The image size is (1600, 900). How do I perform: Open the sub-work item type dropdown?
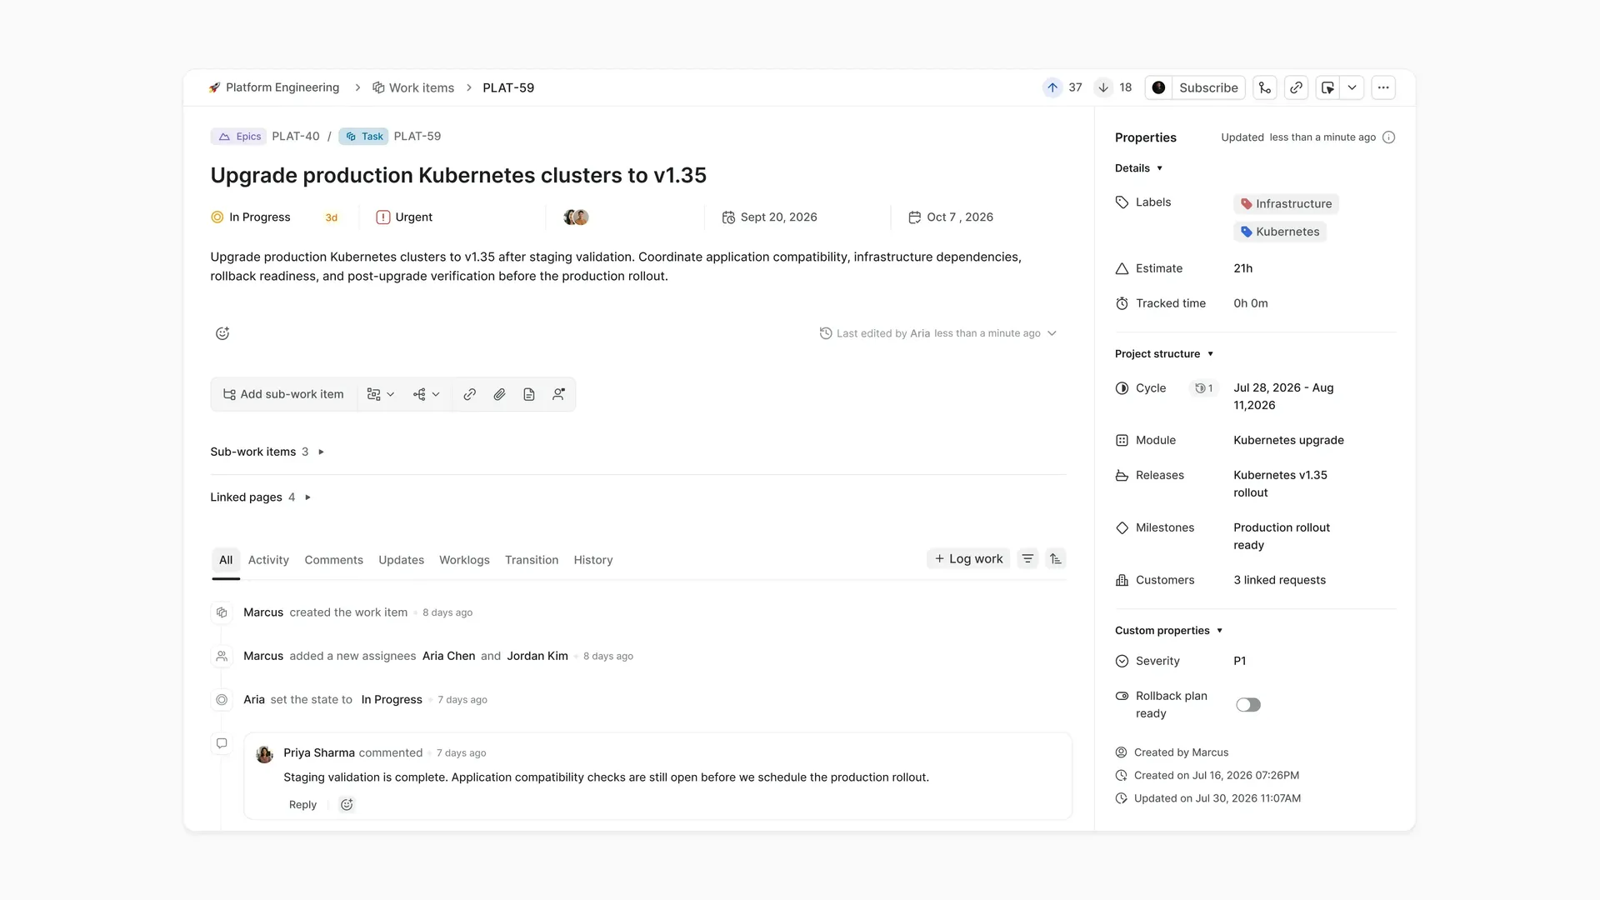381,394
